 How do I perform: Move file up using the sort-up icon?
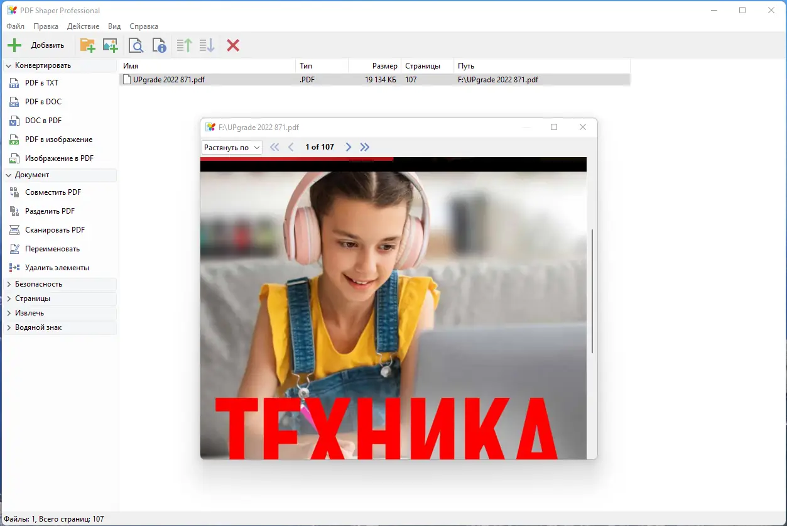point(183,45)
